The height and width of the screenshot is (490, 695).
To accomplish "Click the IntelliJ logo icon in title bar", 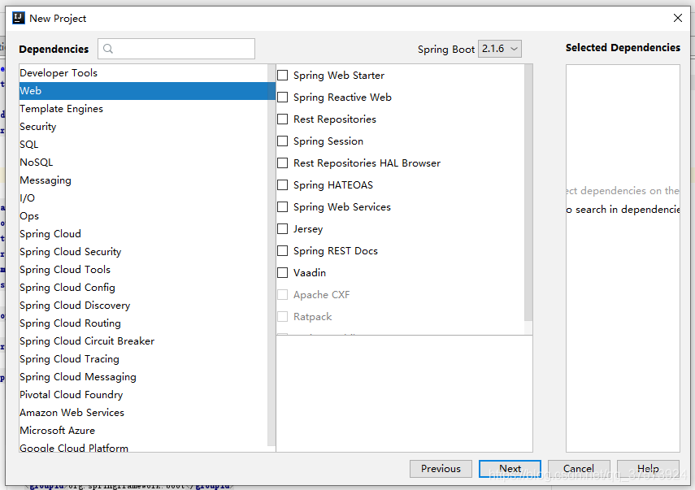I will point(19,18).
